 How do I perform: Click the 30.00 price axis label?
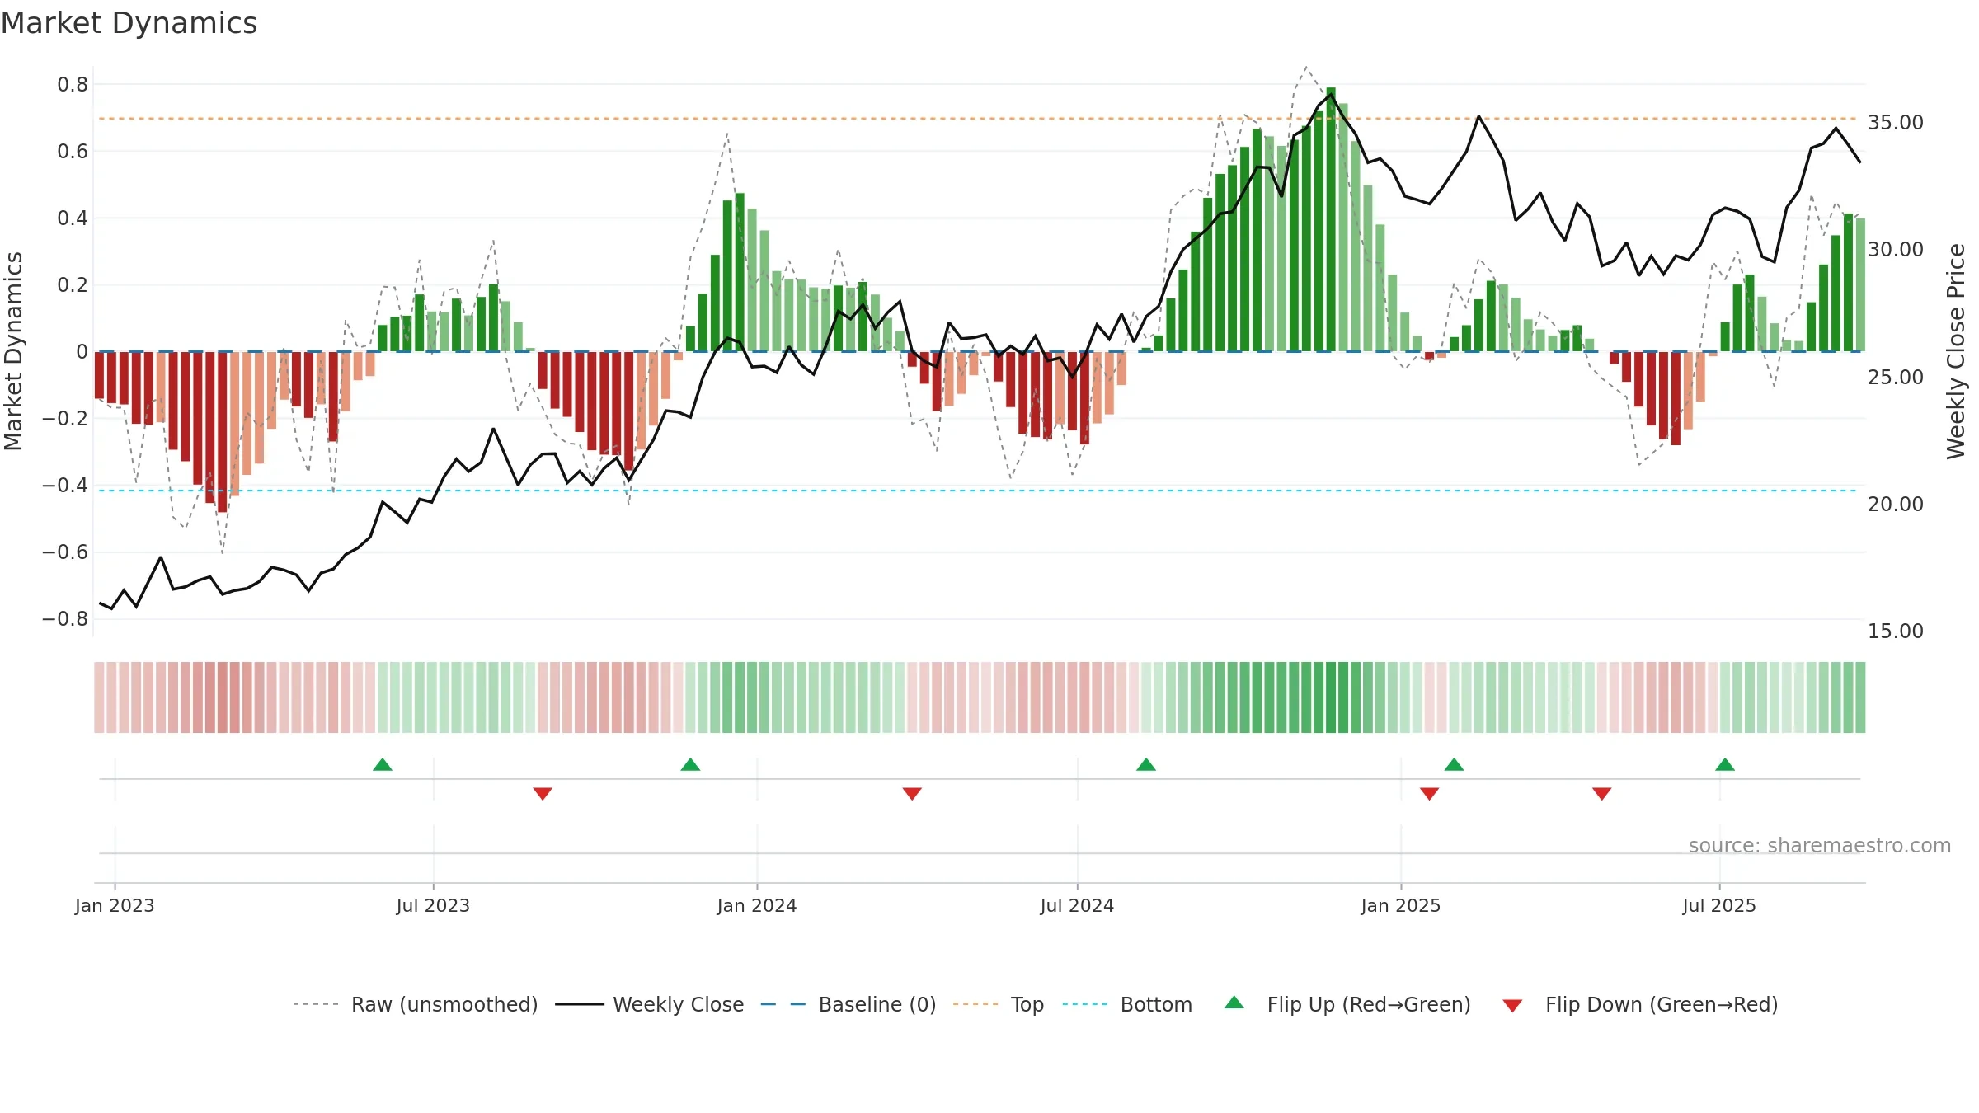click(1896, 250)
